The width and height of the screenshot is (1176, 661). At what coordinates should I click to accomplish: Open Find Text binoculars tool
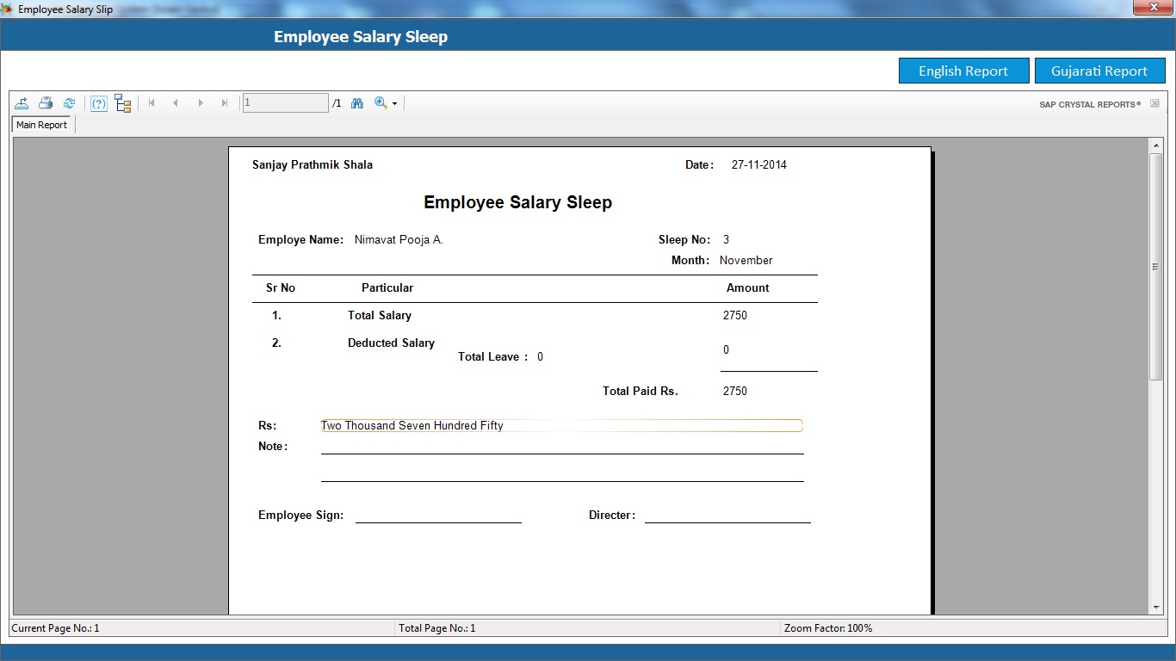point(356,103)
